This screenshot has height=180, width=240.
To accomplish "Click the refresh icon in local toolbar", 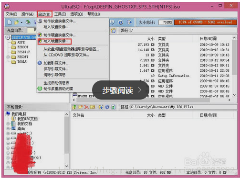I will (x=113, y=107).
